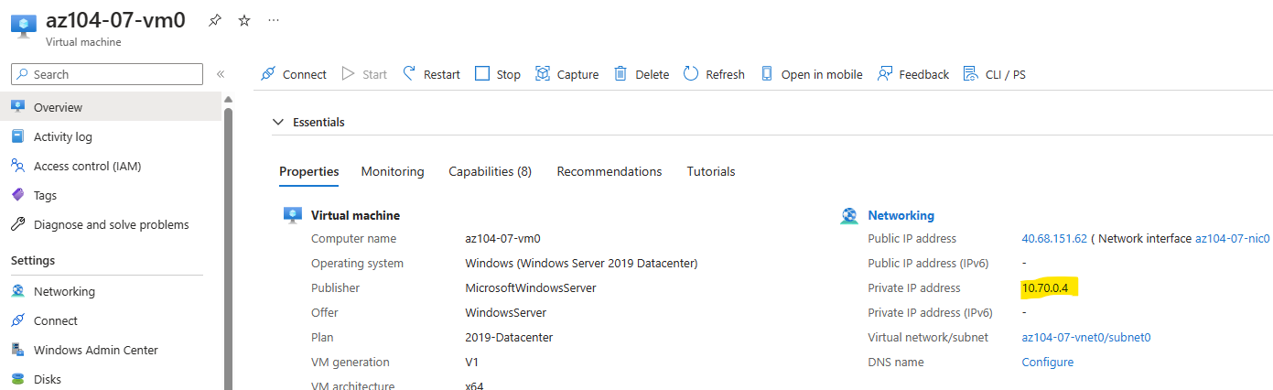Capture the VM image
The height and width of the screenshot is (390, 1273).
tap(566, 74)
